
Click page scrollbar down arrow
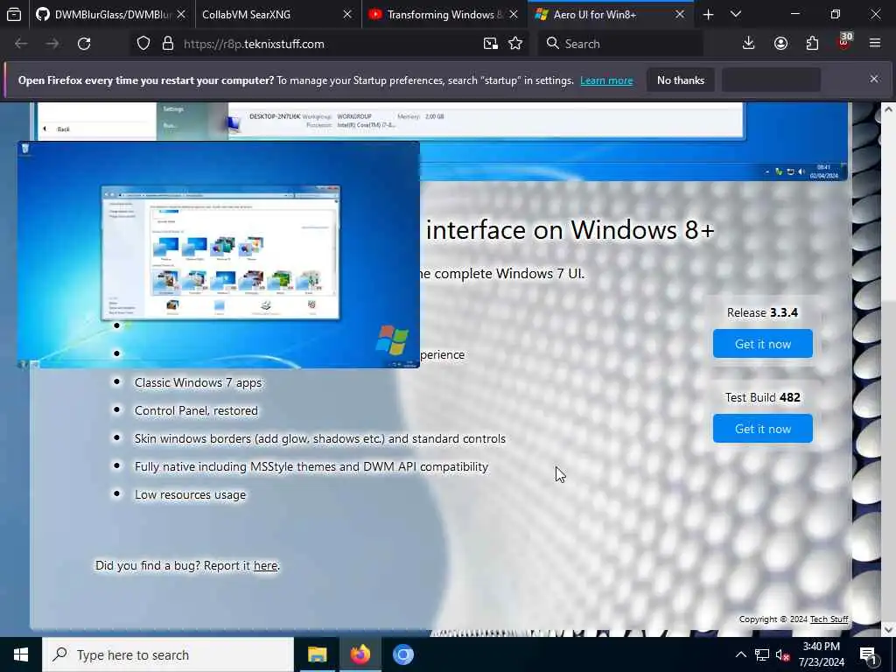coord(888,629)
